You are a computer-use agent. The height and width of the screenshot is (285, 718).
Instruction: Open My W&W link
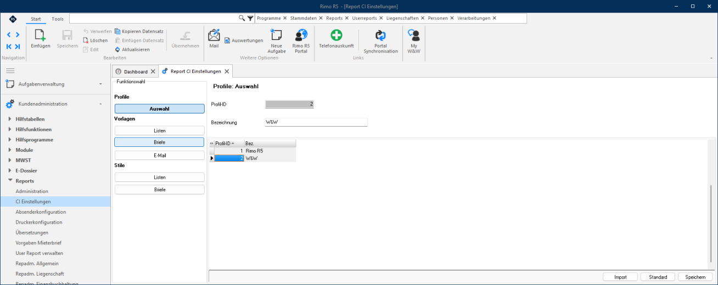414,41
